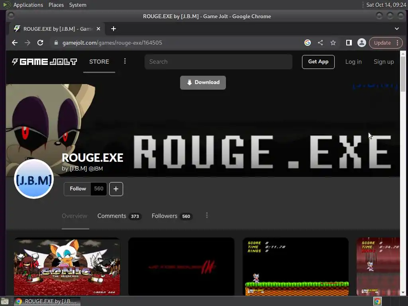
Task: Switch to the Overview tab
Action: [x=75, y=216]
